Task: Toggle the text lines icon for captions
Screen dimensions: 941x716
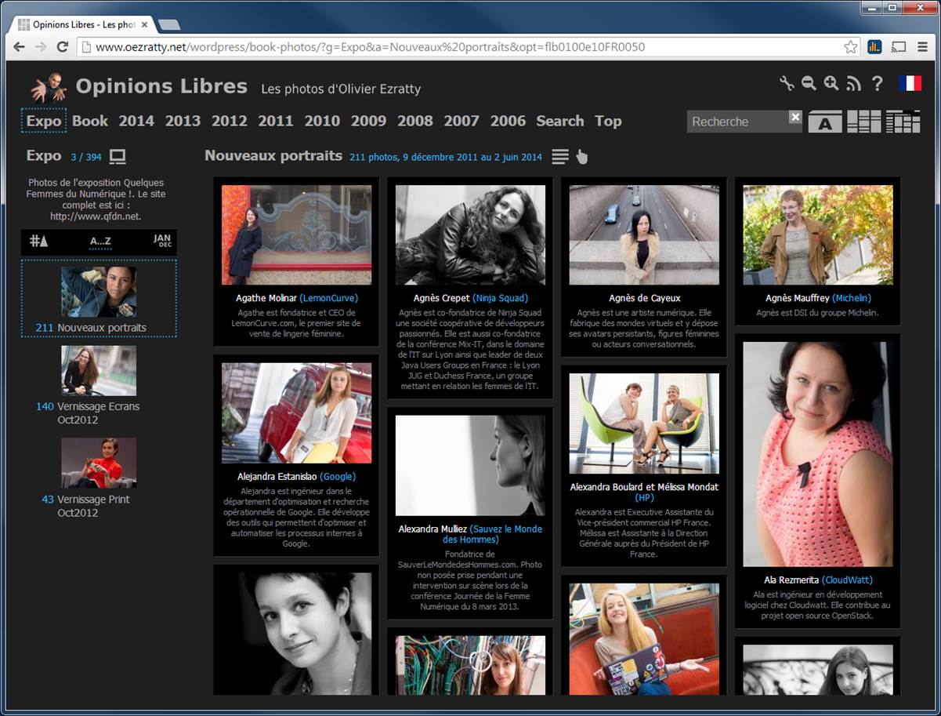Action: [559, 157]
